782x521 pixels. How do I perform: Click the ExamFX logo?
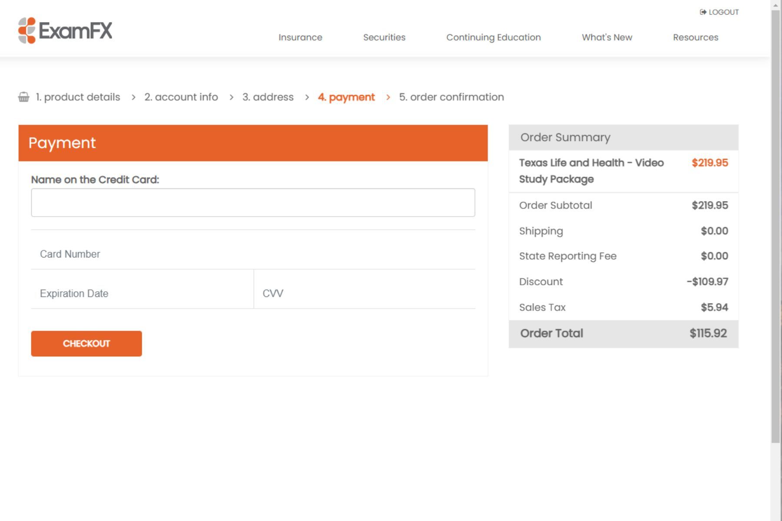coord(65,30)
